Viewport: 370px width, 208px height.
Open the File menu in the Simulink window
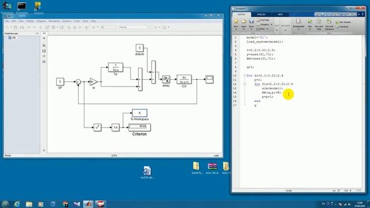pyautogui.click(x=7, y=21)
